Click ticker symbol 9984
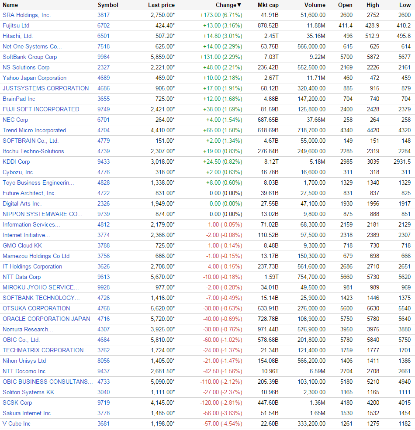The width and height of the screenshot is (415, 430). [104, 57]
